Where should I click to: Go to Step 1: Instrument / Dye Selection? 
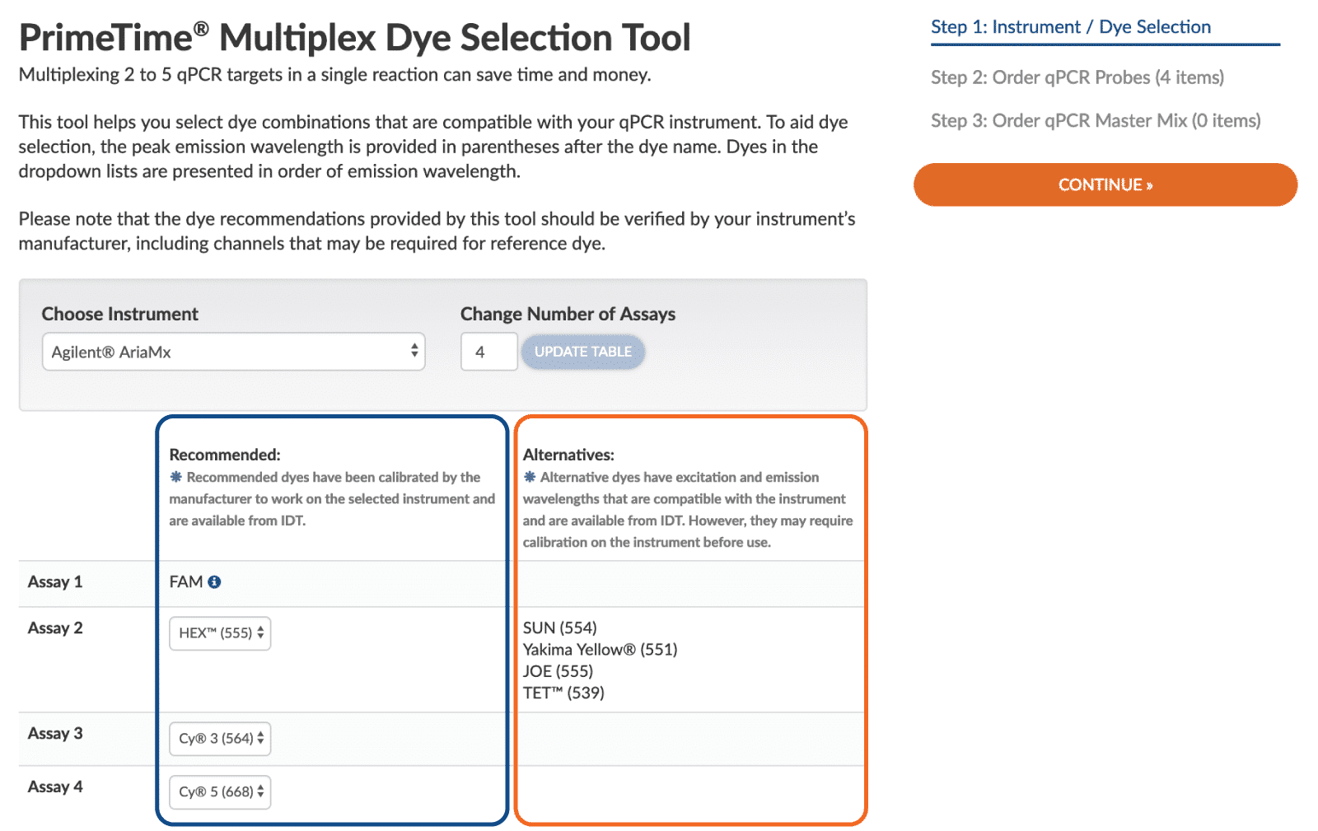[1070, 27]
